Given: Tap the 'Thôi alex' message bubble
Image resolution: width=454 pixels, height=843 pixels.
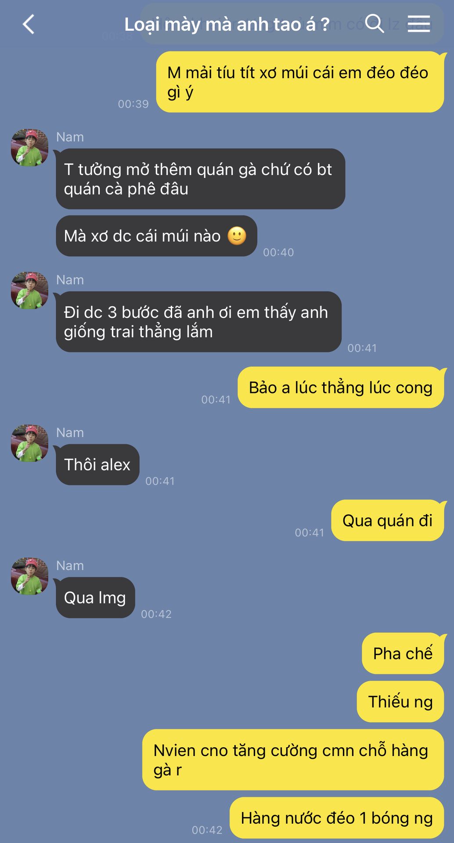Looking at the screenshot, I should 97,465.
